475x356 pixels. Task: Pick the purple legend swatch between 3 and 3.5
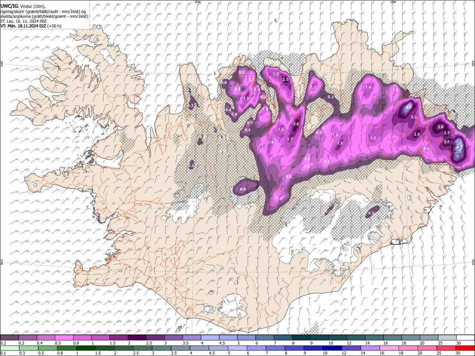[x=174, y=338]
